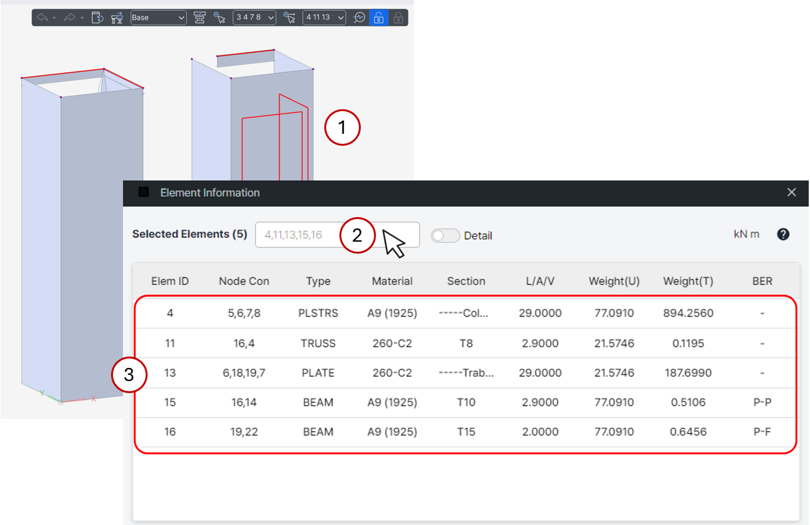Image resolution: width=810 pixels, height=525 pixels.
Task: Expand the node number list 3 4 7 8
Action: tap(254, 18)
